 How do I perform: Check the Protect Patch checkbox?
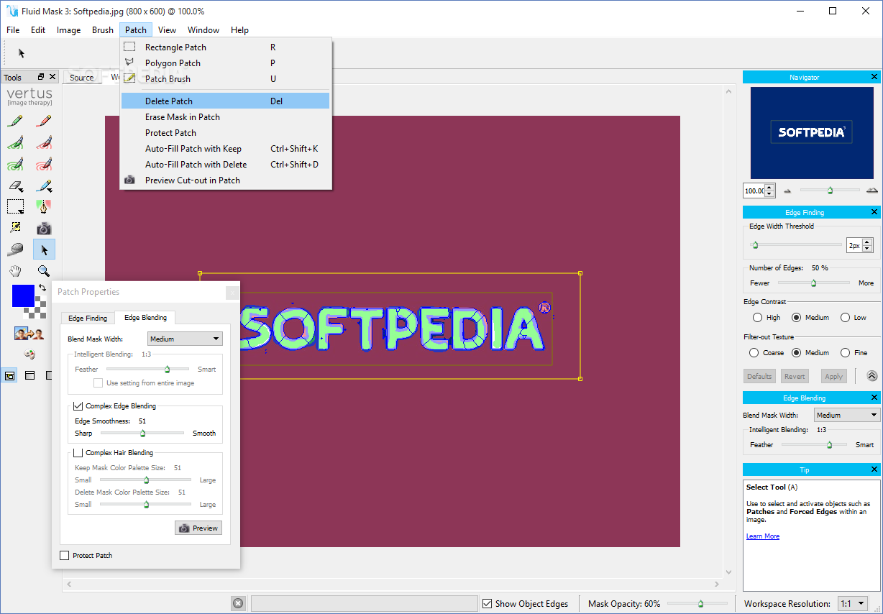click(65, 555)
